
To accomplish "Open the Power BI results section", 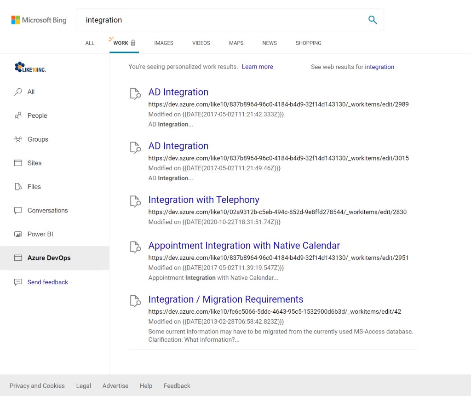I will [40, 234].
